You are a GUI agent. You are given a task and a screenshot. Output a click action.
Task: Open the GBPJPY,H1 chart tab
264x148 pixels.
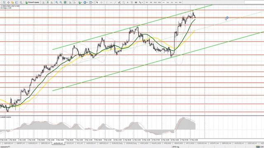click(x=21, y=143)
